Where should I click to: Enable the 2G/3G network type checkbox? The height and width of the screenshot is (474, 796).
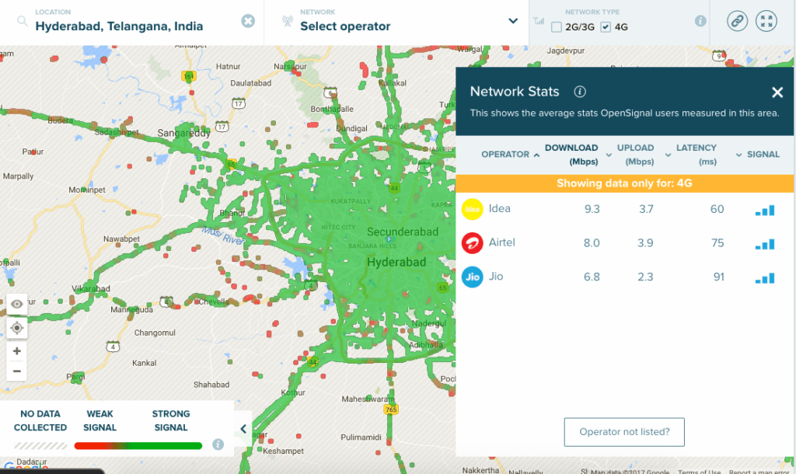557,27
